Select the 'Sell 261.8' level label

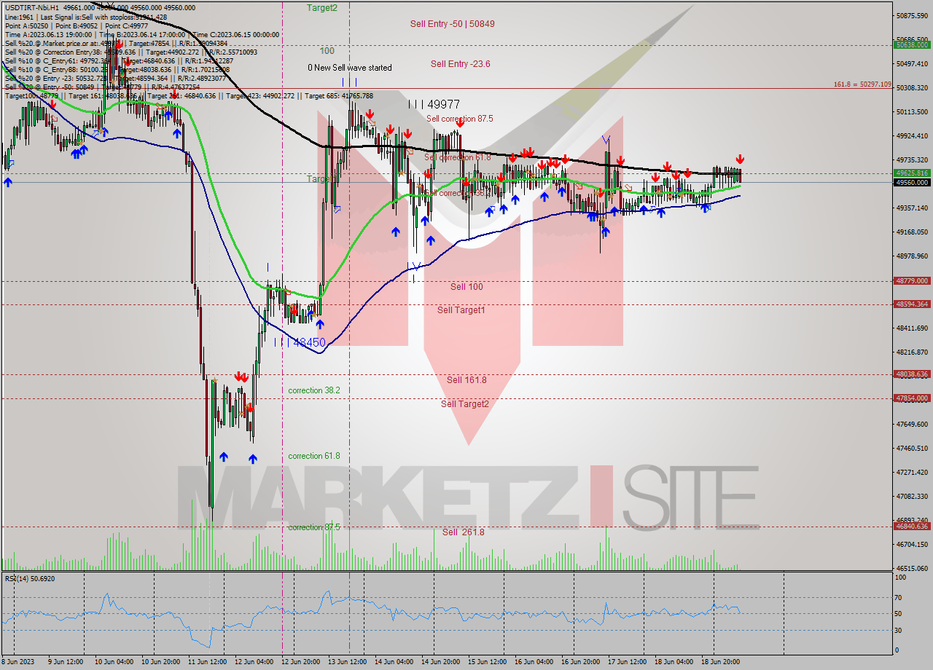pyautogui.click(x=464, y=532)
